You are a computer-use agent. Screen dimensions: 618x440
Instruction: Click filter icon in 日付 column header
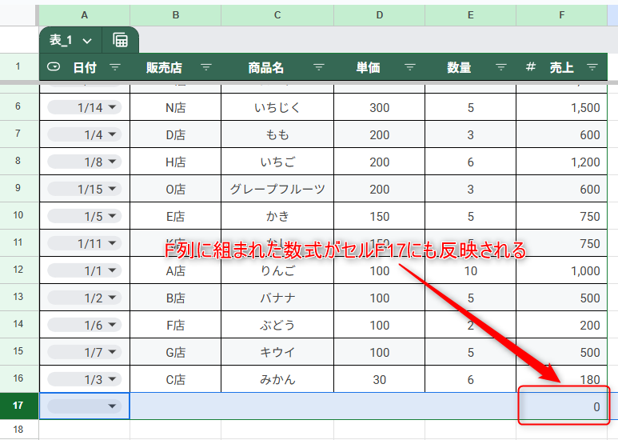pos(115,68)
